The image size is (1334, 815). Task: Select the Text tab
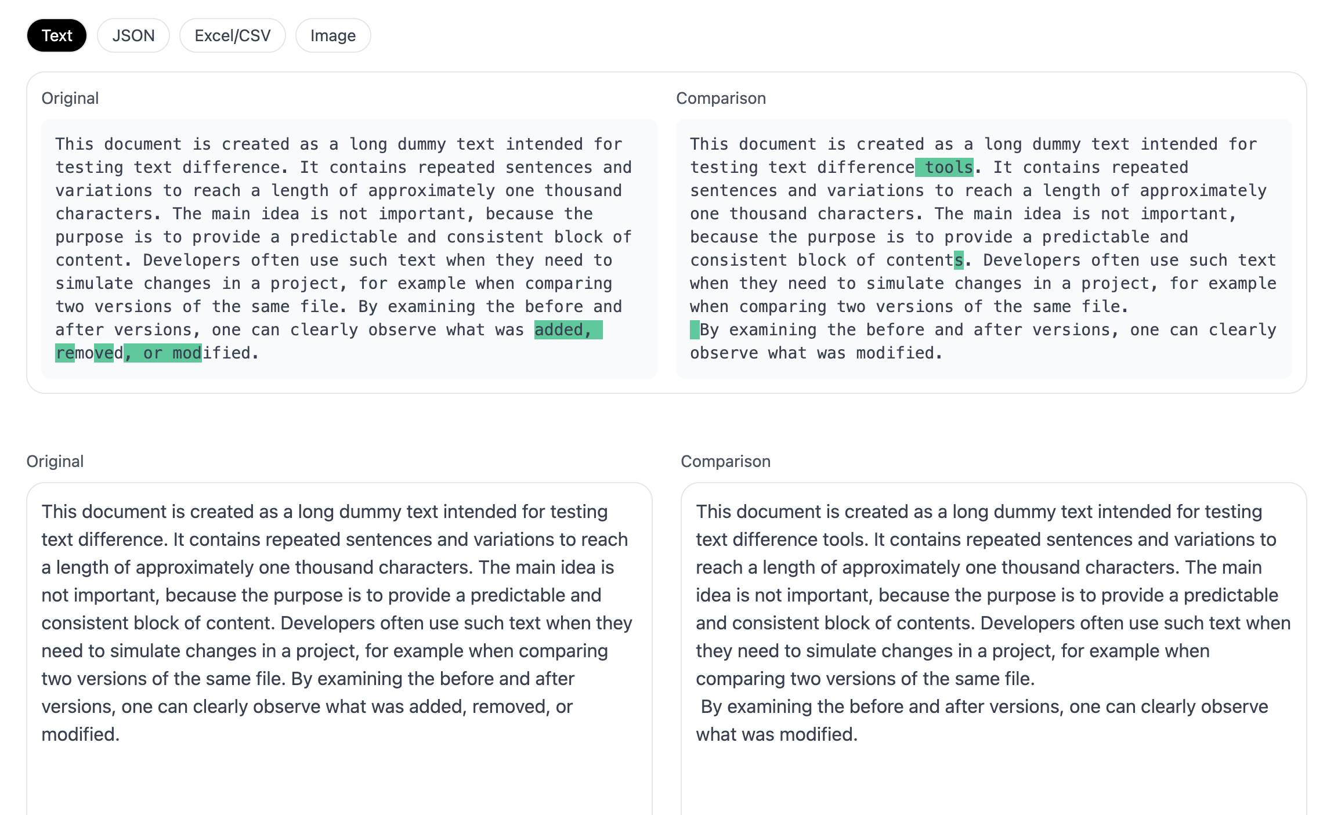coord(57,35)
